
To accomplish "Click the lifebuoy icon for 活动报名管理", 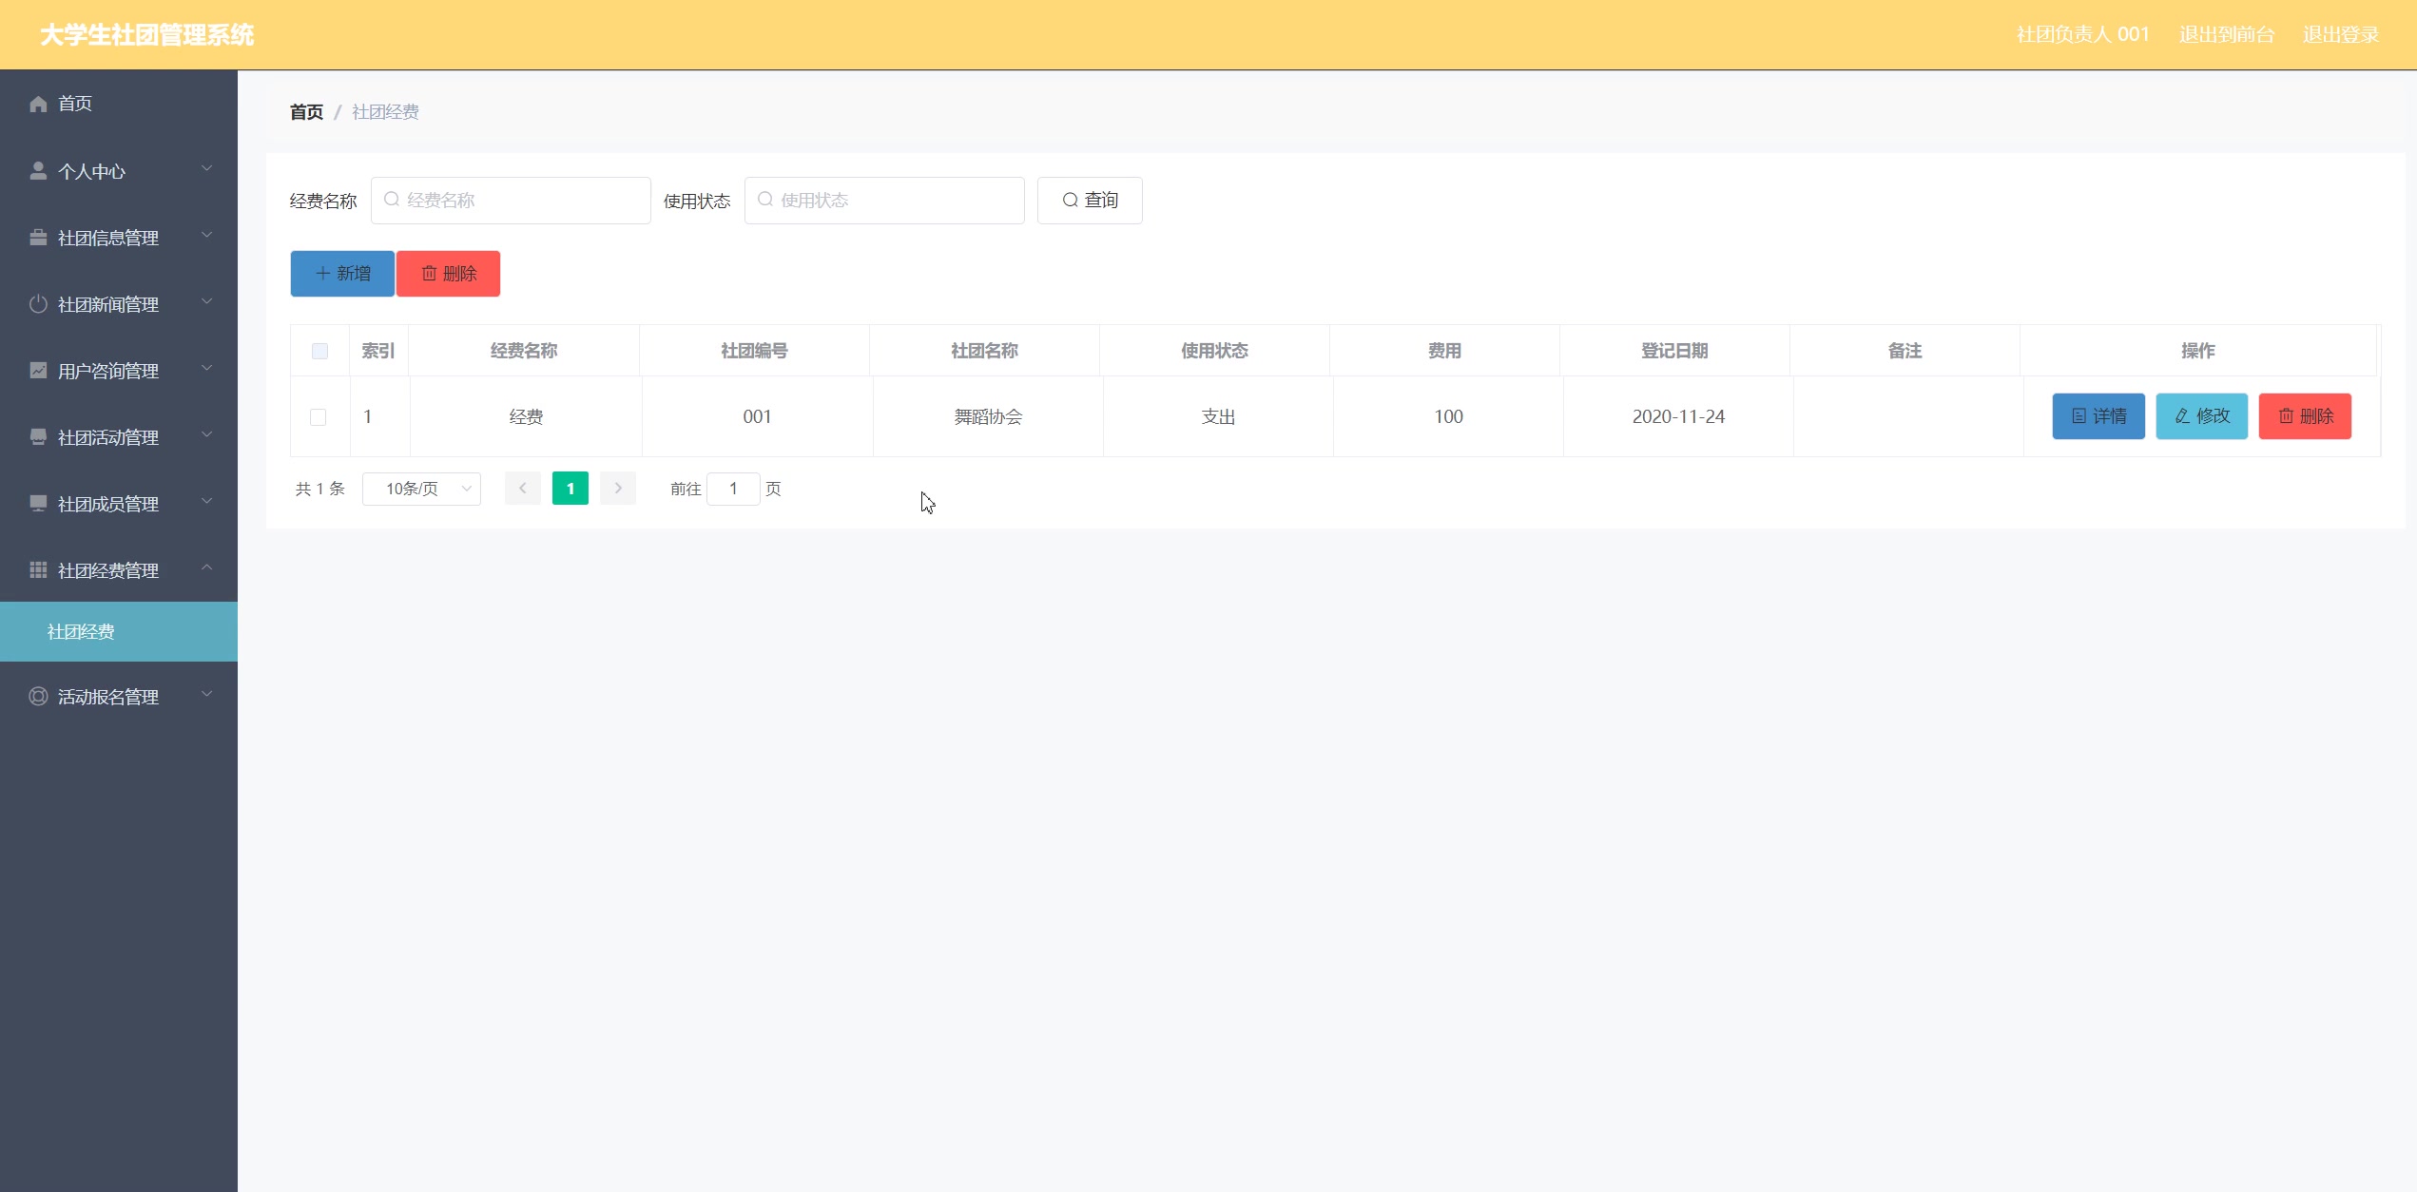I will pos(38,697).
